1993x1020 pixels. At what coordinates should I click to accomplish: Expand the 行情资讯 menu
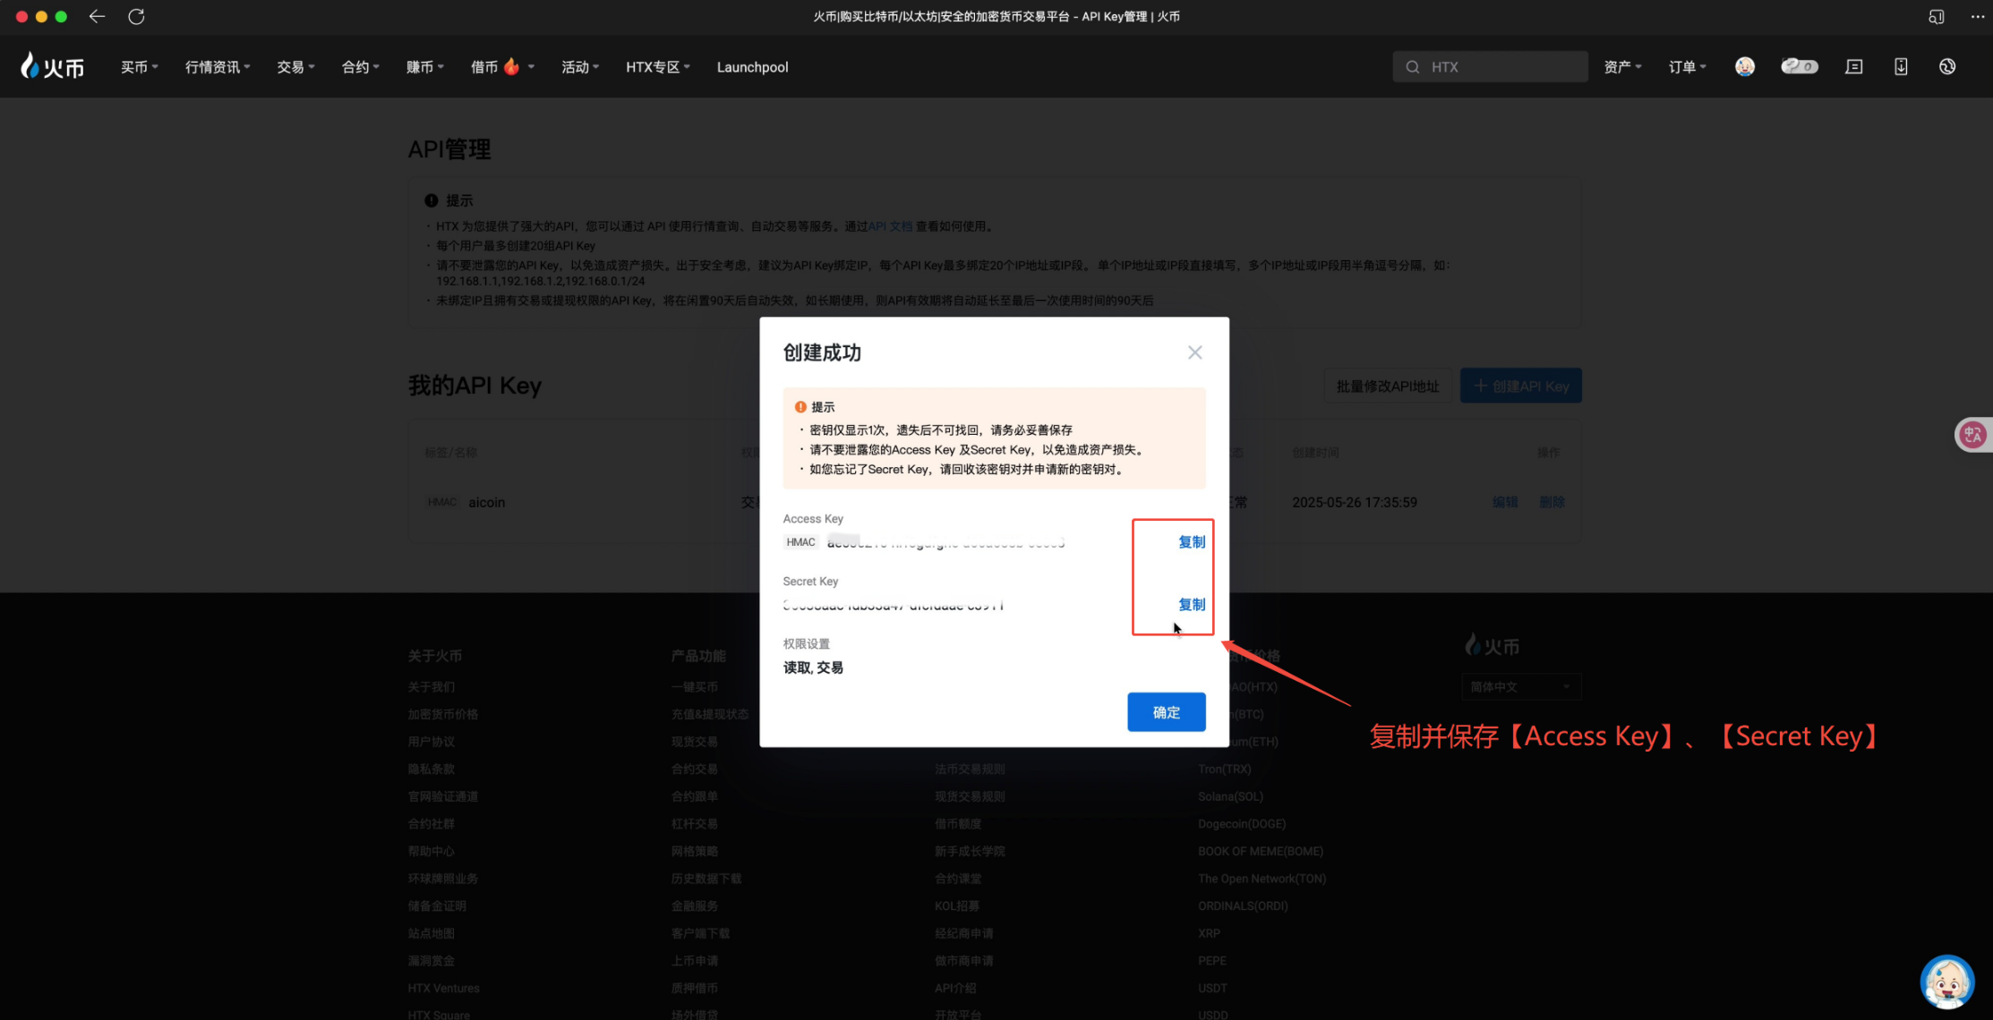(218, 67)
